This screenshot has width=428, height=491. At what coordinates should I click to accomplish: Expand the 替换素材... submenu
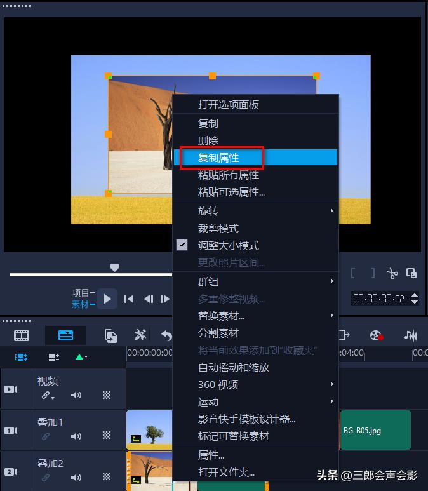[x=255, y=316]
